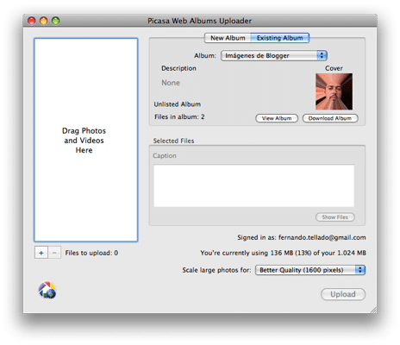Click the plus button to add files
This screenshot has width=400, height=345.
click(x=41, y=253)
